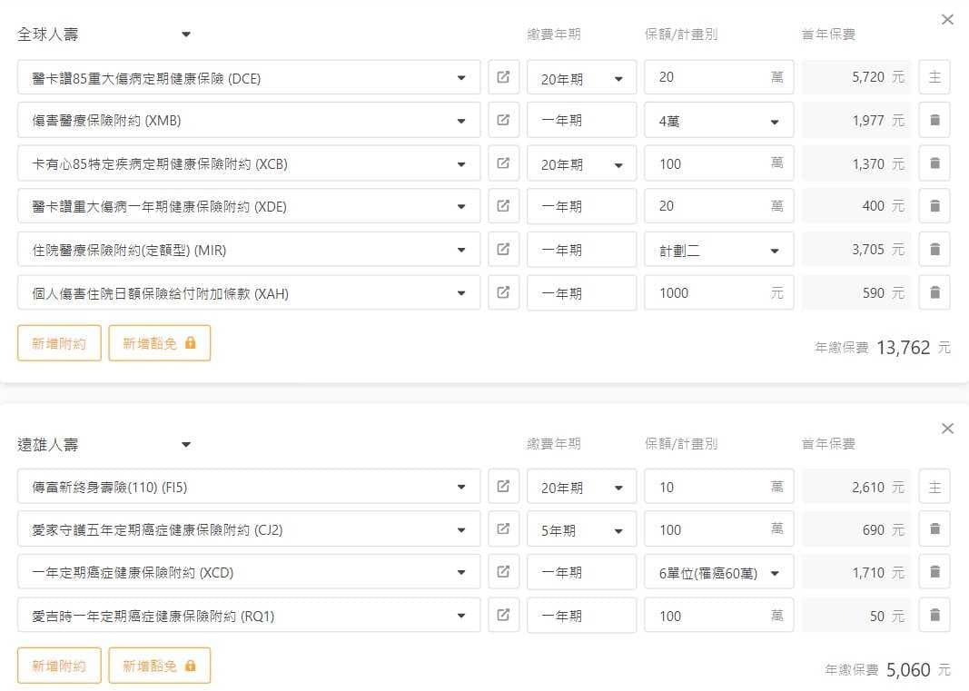Expand the 全球人壽 company dropdown
Image resolution: width=969 pixels, height=691 pixels.
186,35
